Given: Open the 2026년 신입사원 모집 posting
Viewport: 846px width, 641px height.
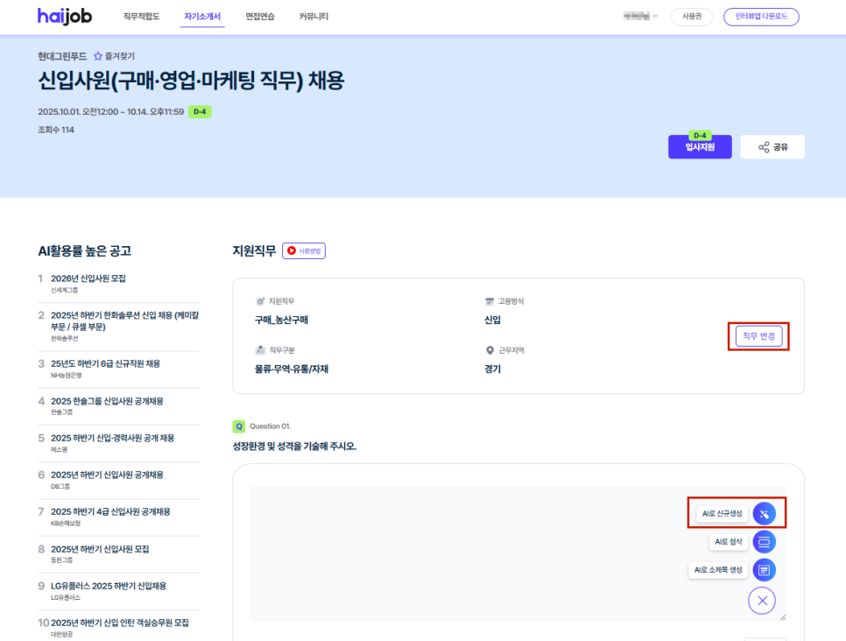Looking at the screenshot, I should (88, 278).
